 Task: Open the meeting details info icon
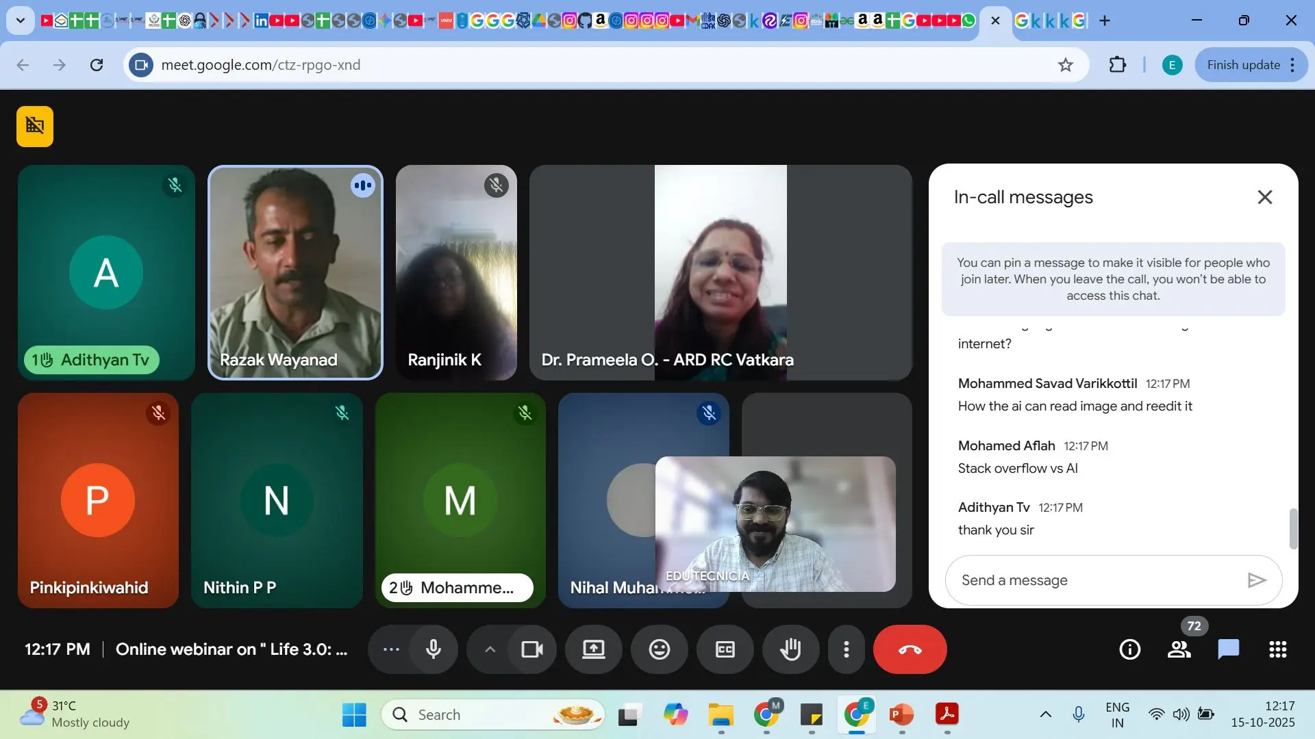tap(1129, 649)
